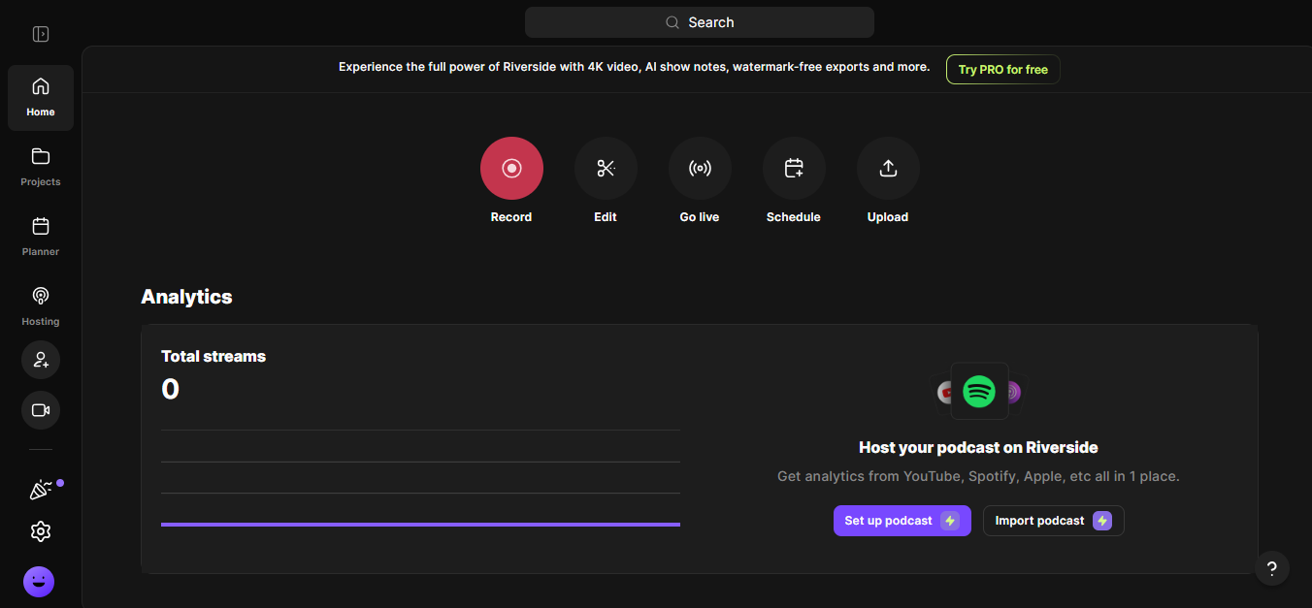1312x608 pixels.
Task: Start a recording with the red Record button
Action: 511,169
